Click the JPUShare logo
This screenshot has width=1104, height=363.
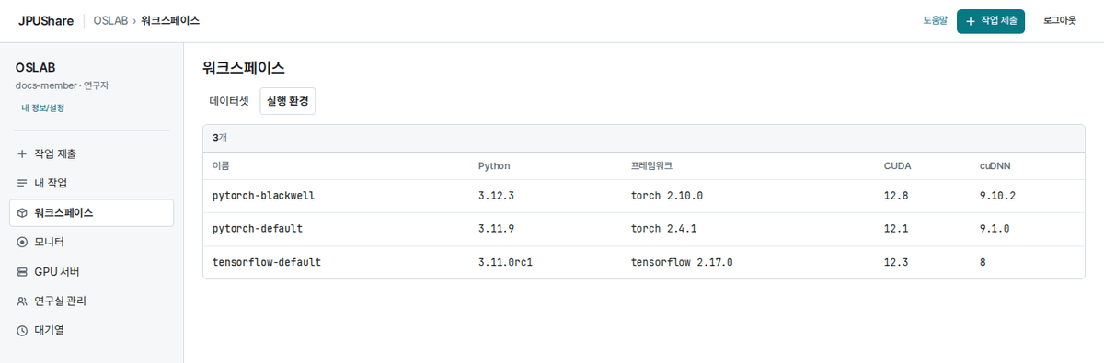[x=46, y=20]
